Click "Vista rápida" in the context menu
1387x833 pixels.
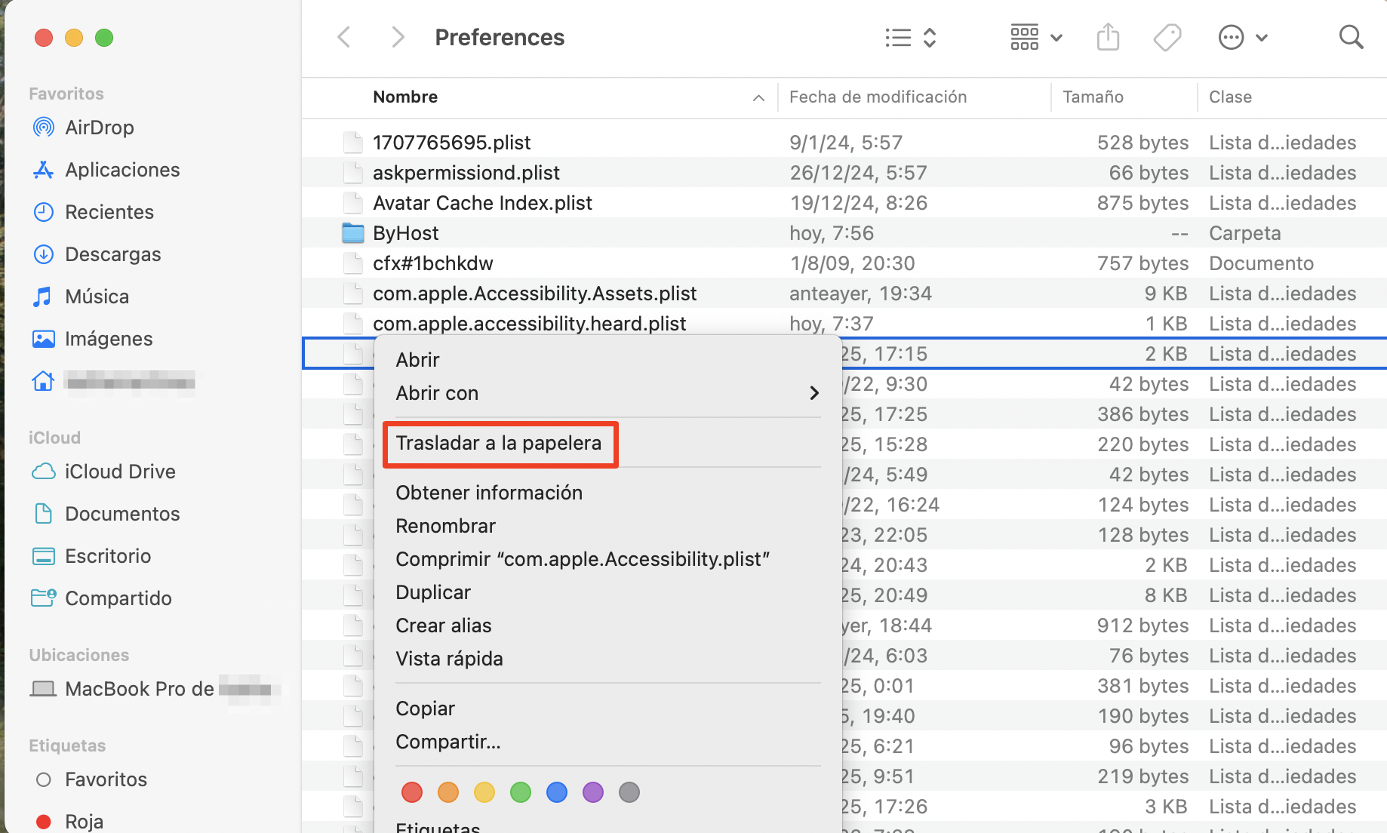[x=449, y=658]
